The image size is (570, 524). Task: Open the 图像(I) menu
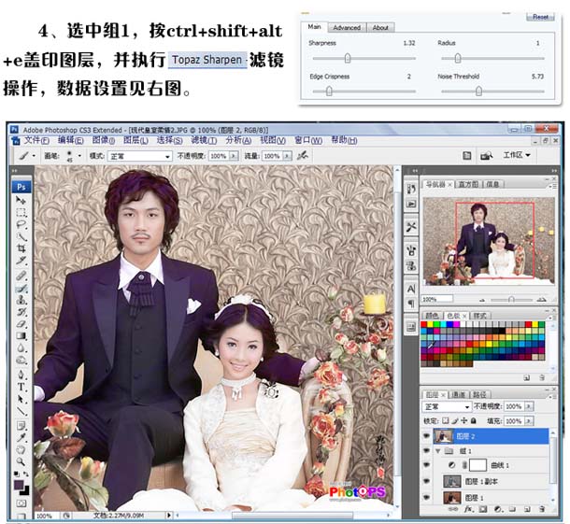(x=103, y=140)
